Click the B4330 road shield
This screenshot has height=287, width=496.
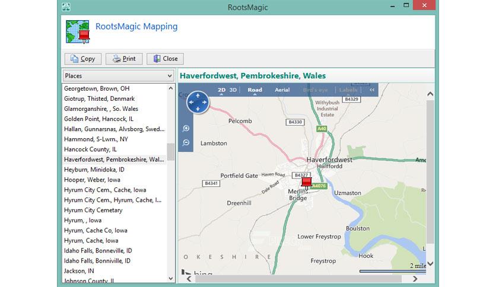point(295,122)
